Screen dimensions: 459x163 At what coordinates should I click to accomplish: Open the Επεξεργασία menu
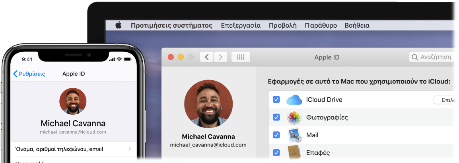click(x=241, y=25)
